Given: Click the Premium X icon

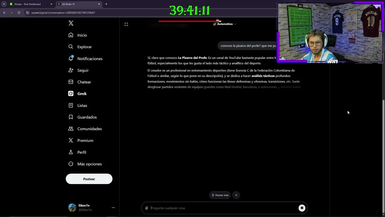Looking at the screenshot, I should coord(71,140).
